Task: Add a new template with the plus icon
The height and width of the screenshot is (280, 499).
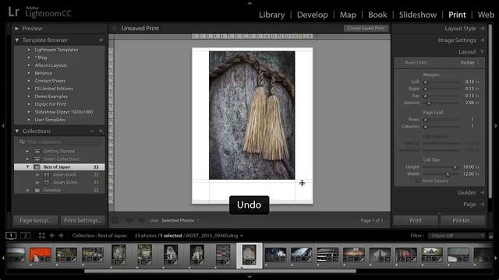Action: 101,40
